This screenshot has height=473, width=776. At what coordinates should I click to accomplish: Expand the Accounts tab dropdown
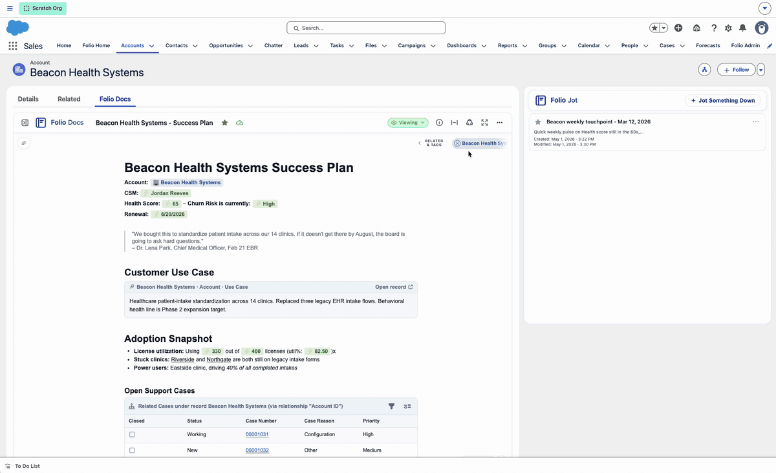pyautogui.click(x=151, y=46)
